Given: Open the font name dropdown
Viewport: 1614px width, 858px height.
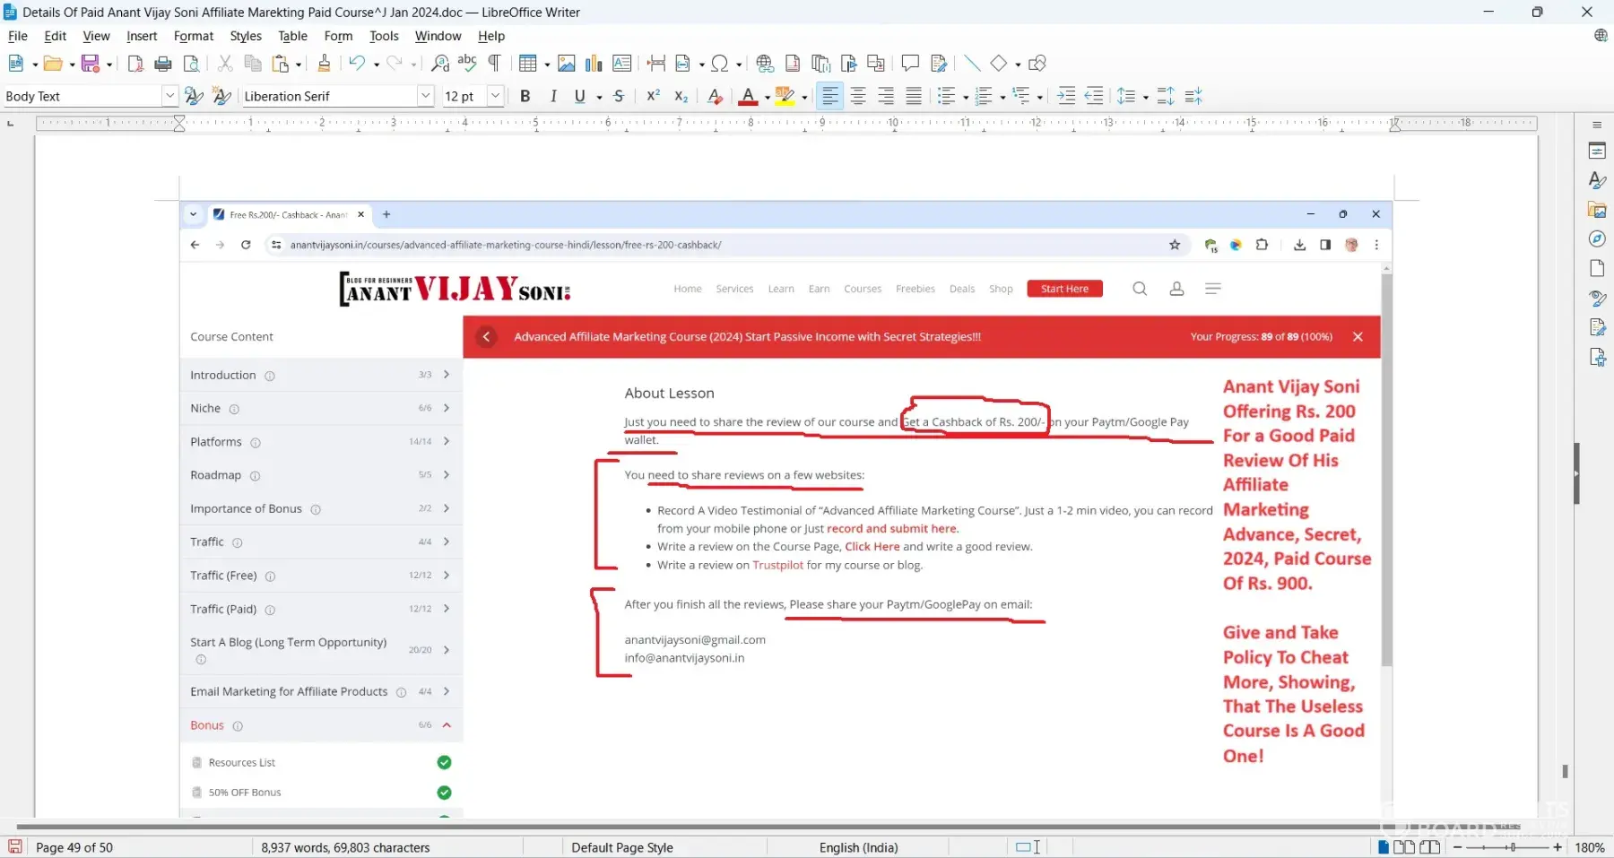Looking at the screenshot, I should point(425,97).
